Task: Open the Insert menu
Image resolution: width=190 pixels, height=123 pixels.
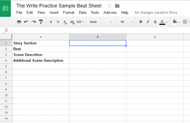Action: (x=54, y=13)
